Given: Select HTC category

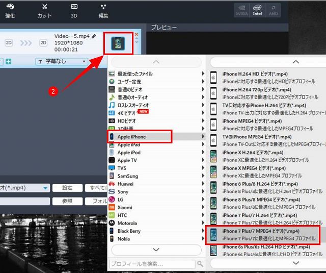Looking at the screenshot, I should 156,215.
